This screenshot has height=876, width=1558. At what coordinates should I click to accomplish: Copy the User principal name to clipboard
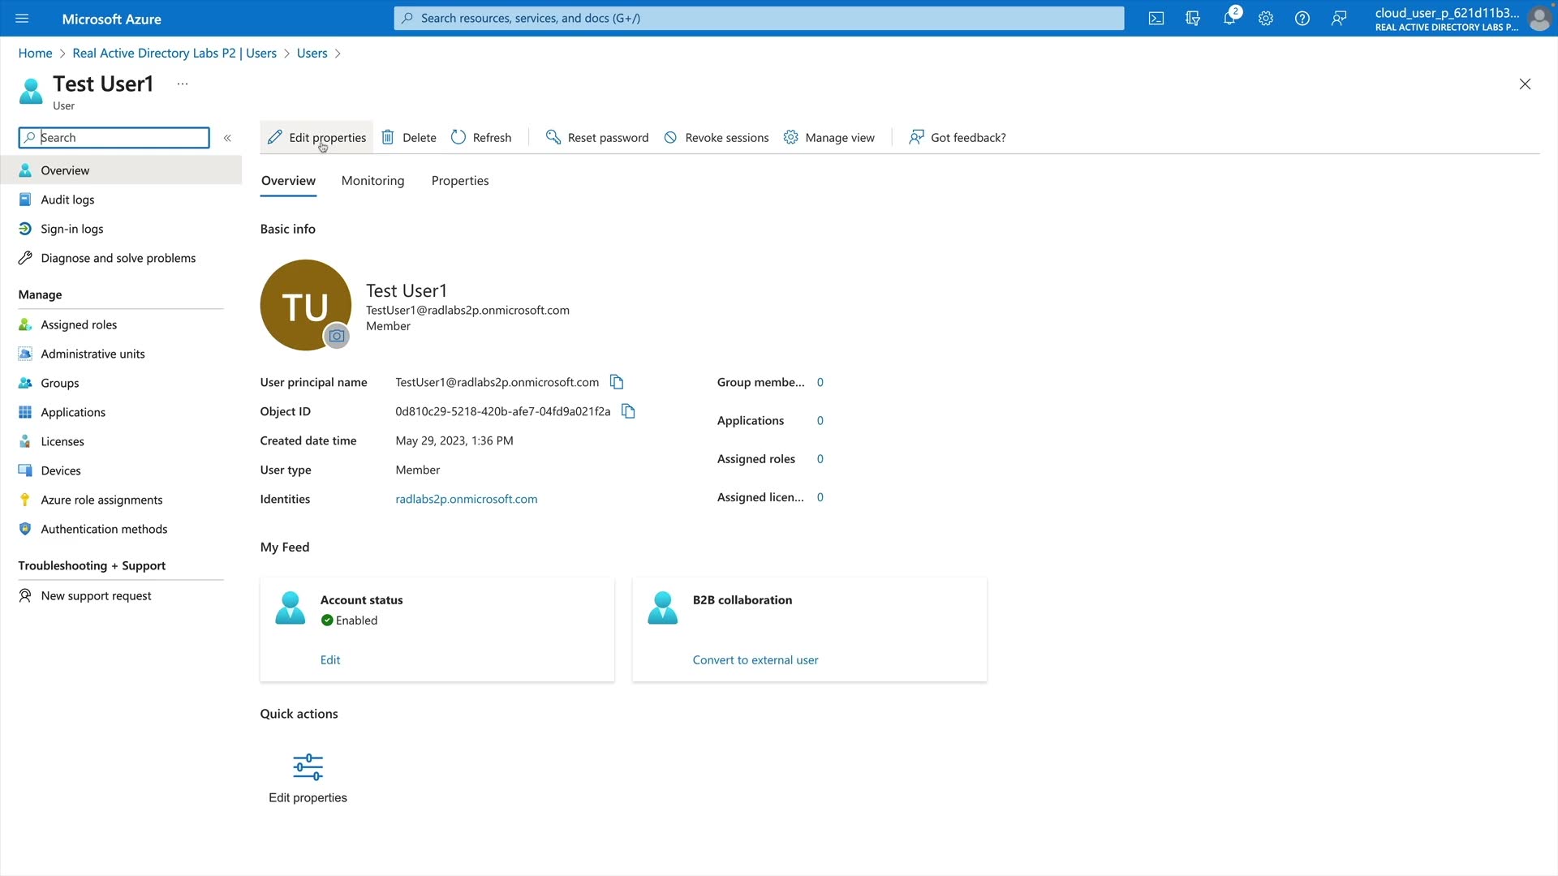point(617,382)
